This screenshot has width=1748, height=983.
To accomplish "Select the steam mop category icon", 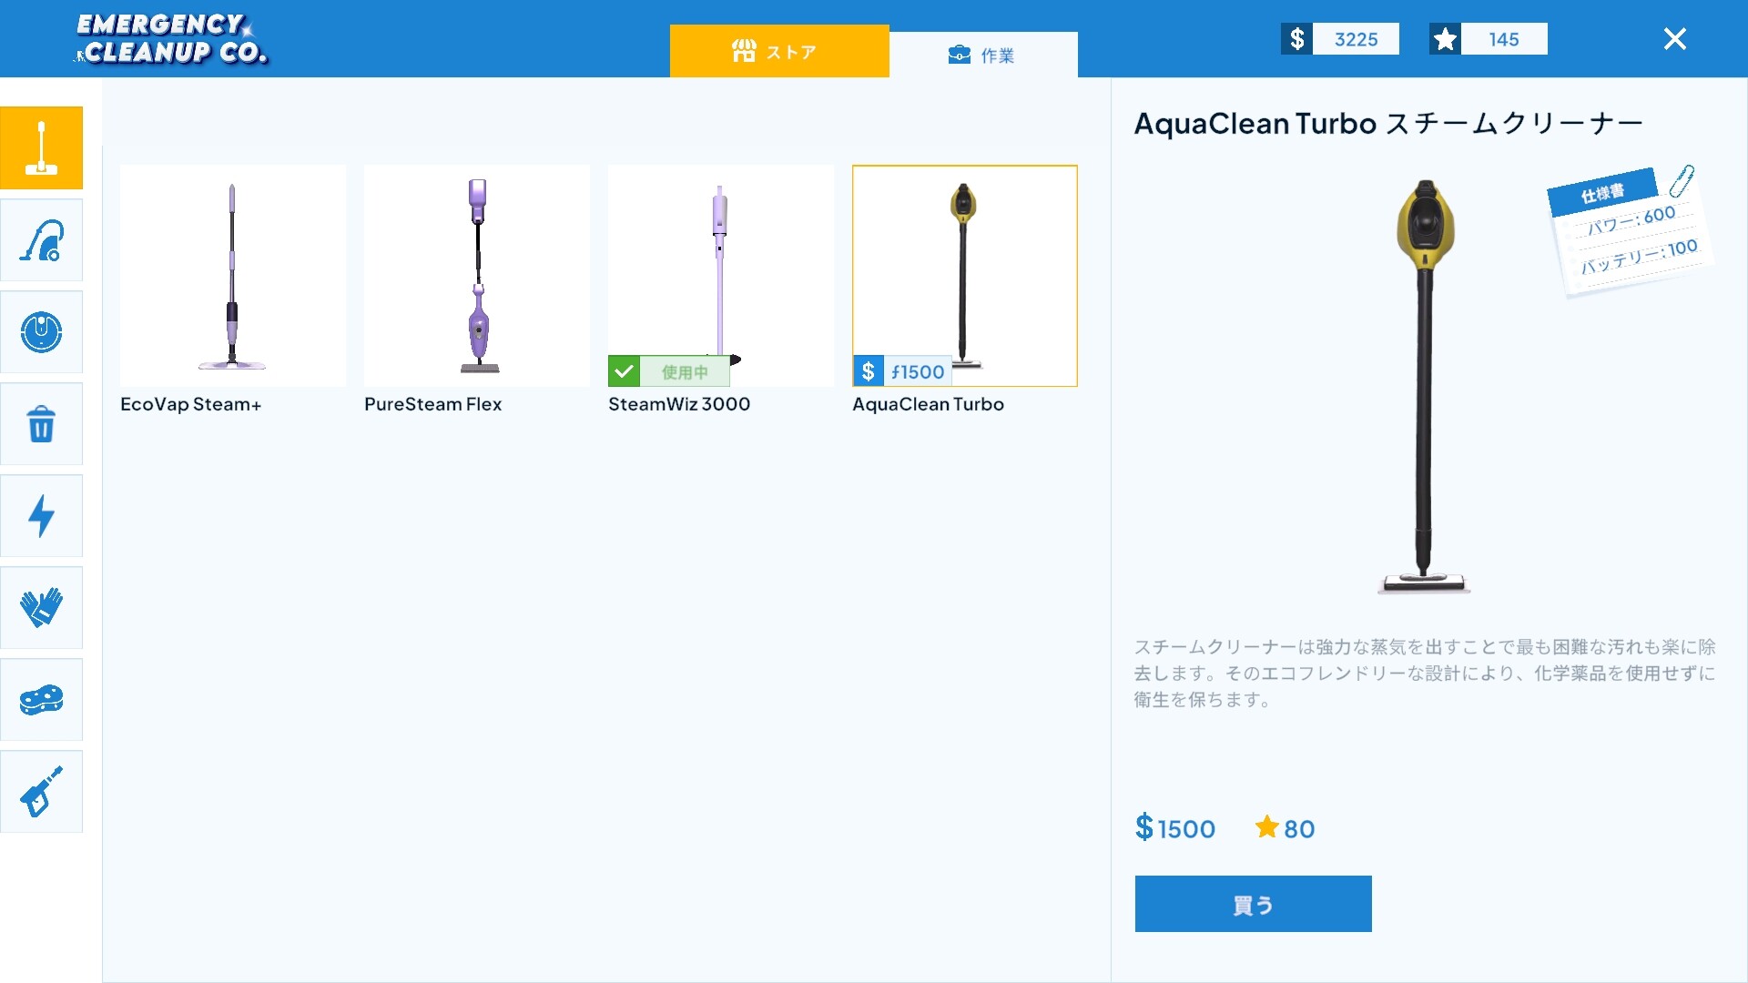I will click(x=41, y=148).
